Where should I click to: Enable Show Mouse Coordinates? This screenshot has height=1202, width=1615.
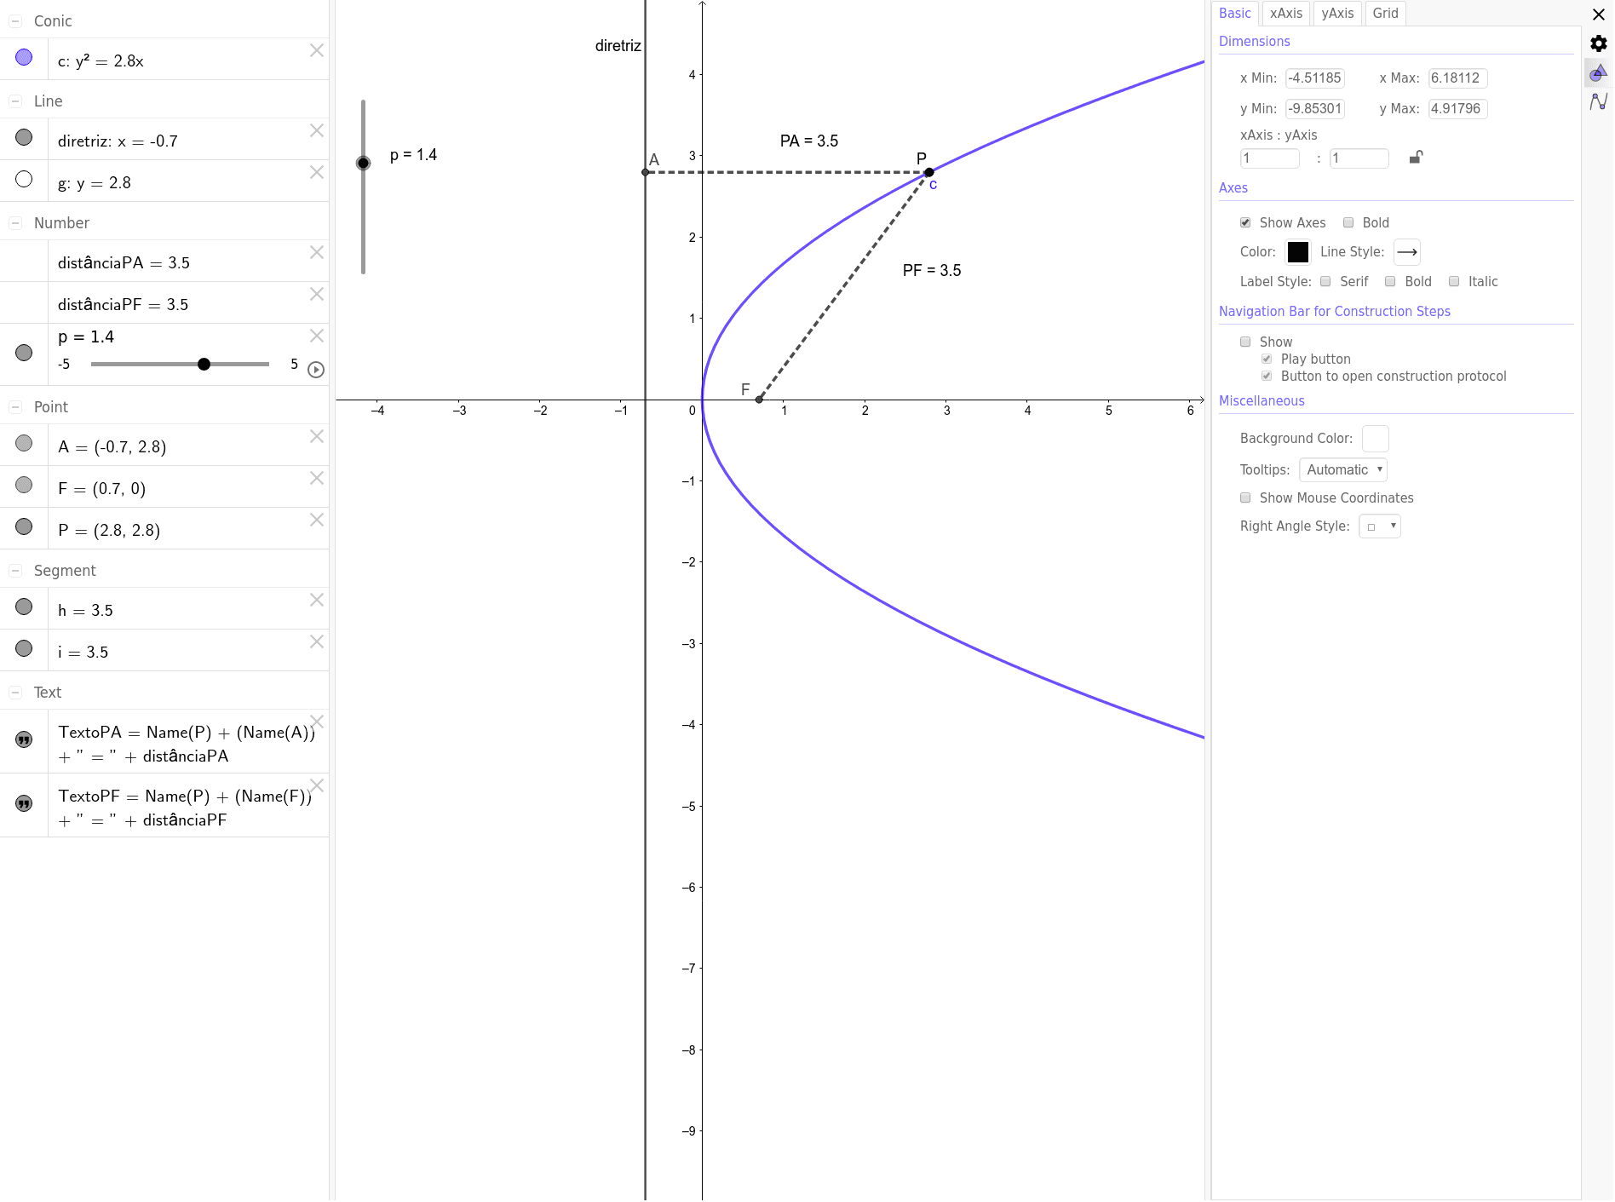pyautogui.click(x=1245, y=497)
